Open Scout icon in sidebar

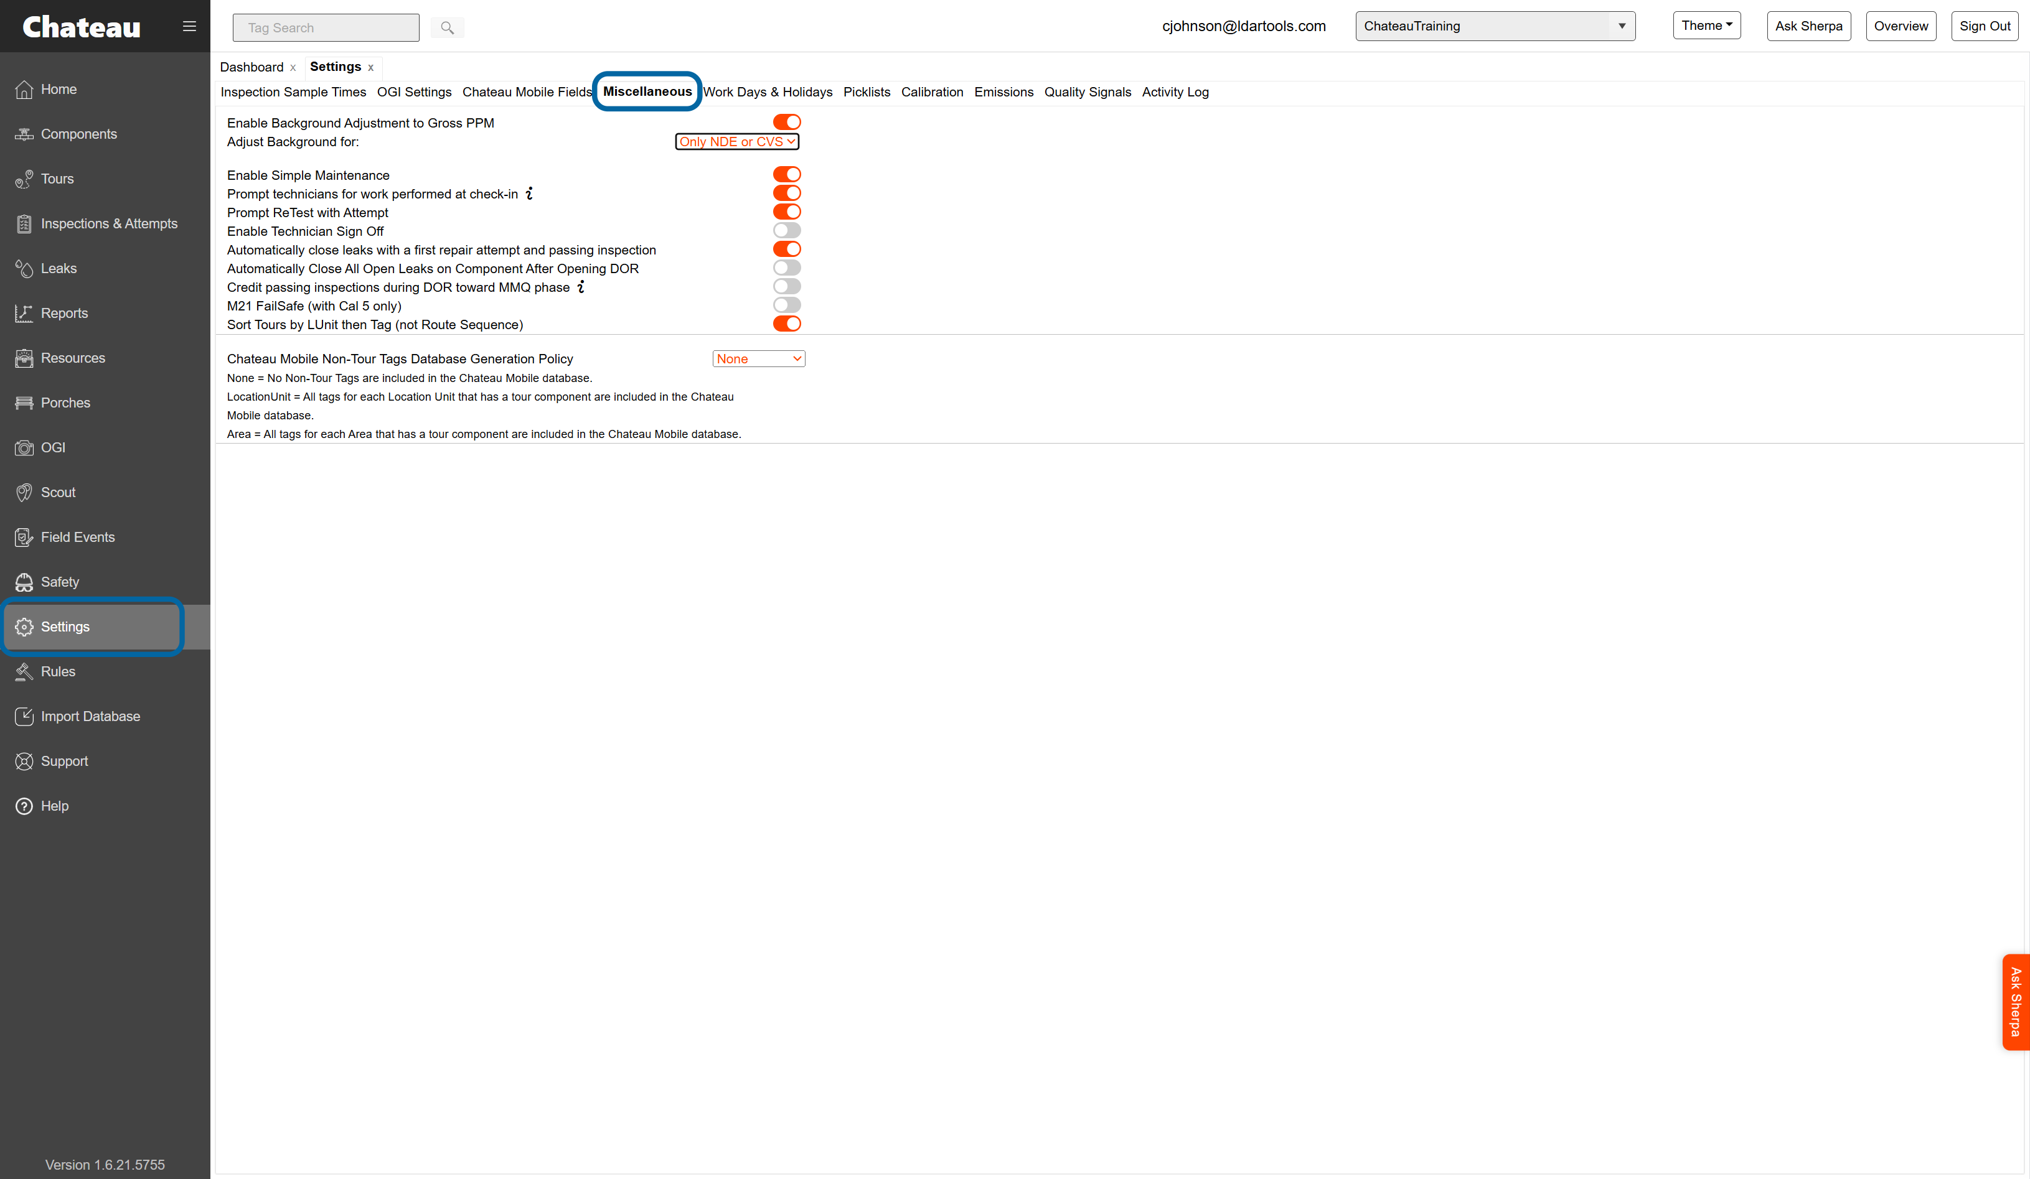tap(24, 493)
